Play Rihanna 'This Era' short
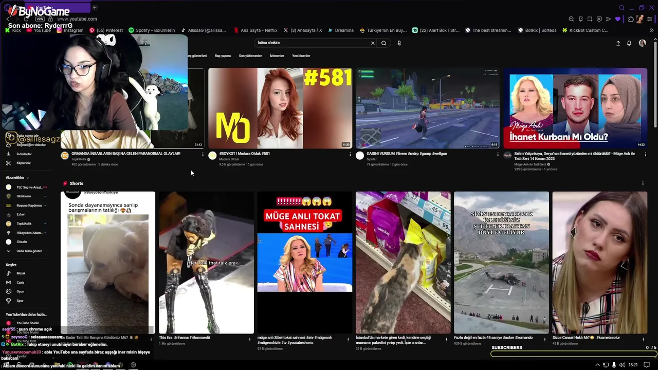The image size is (658, 370). coord(206,263)
